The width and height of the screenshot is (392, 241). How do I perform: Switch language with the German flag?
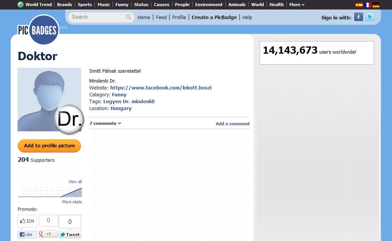pyautogui.click(x=376, y=5)
